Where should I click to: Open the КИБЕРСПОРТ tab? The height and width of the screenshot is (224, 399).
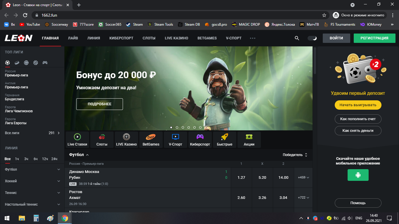pos(121,38)
